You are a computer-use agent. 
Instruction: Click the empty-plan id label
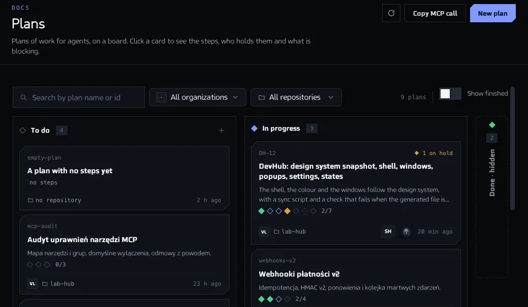(x=44, y=158)
